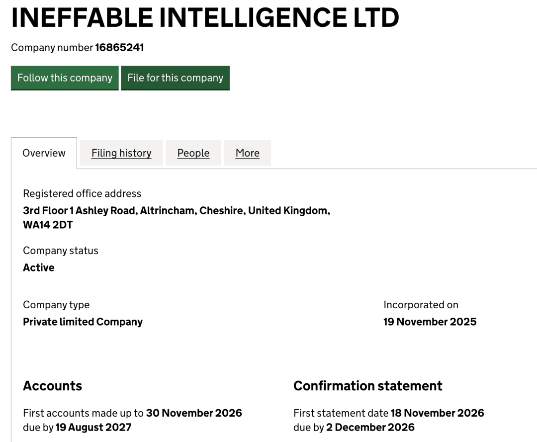
Task: Switch to the Filing history tab
Action: click(x=121, y=153)
